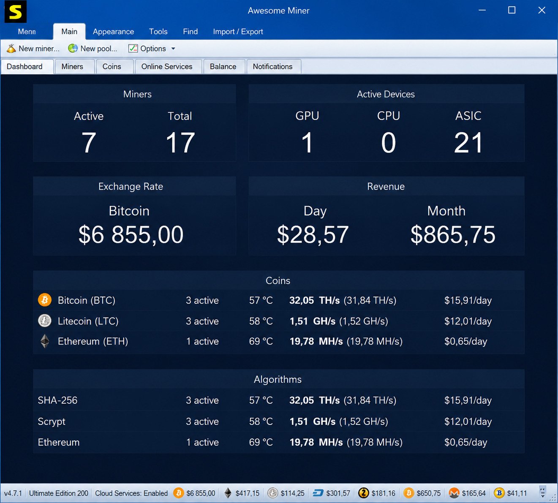The image size is (558, 503).
Task: Click Cloud Services: Enabled status entry
Action: click(x=131, y=493)
